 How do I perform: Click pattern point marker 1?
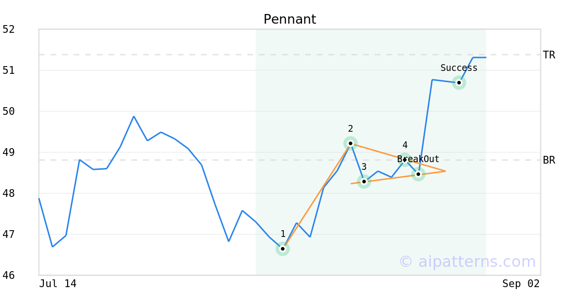[x=283, y=249]
